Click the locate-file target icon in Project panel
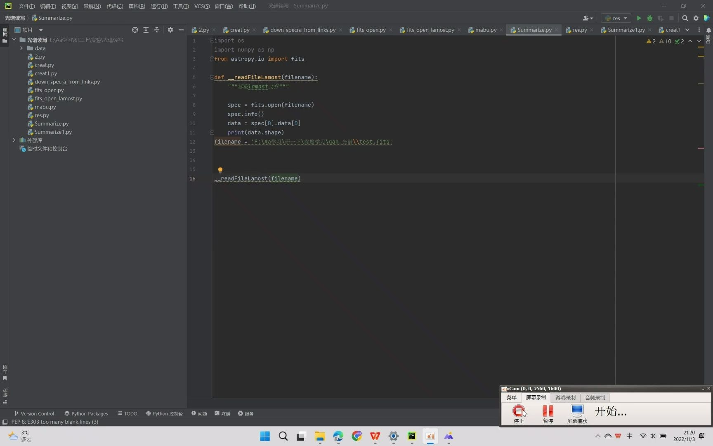This screenshot has height=446, width=713. [135, 30]
